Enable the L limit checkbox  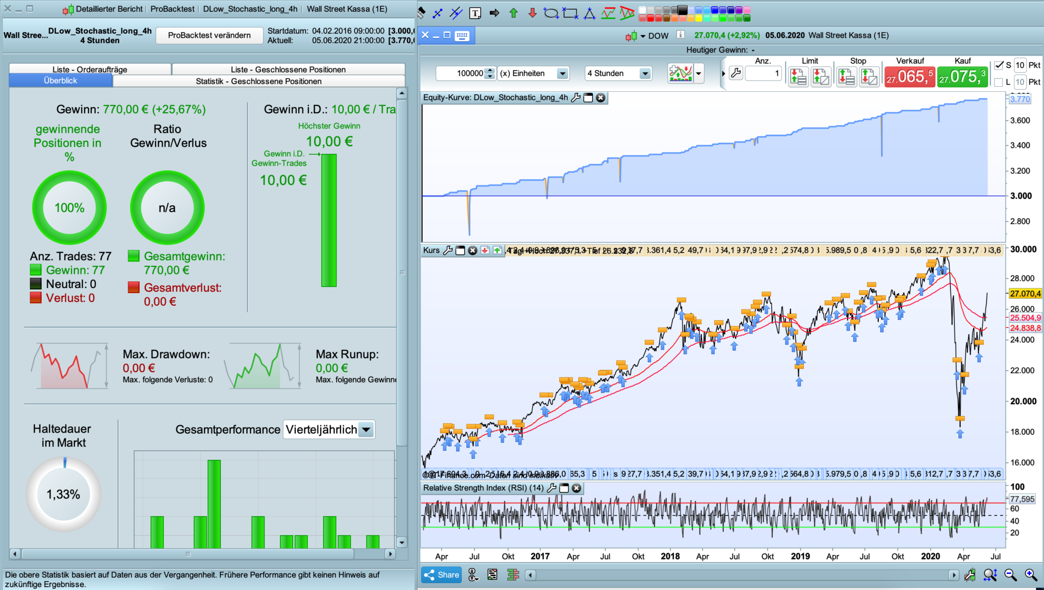pos(999,82)
